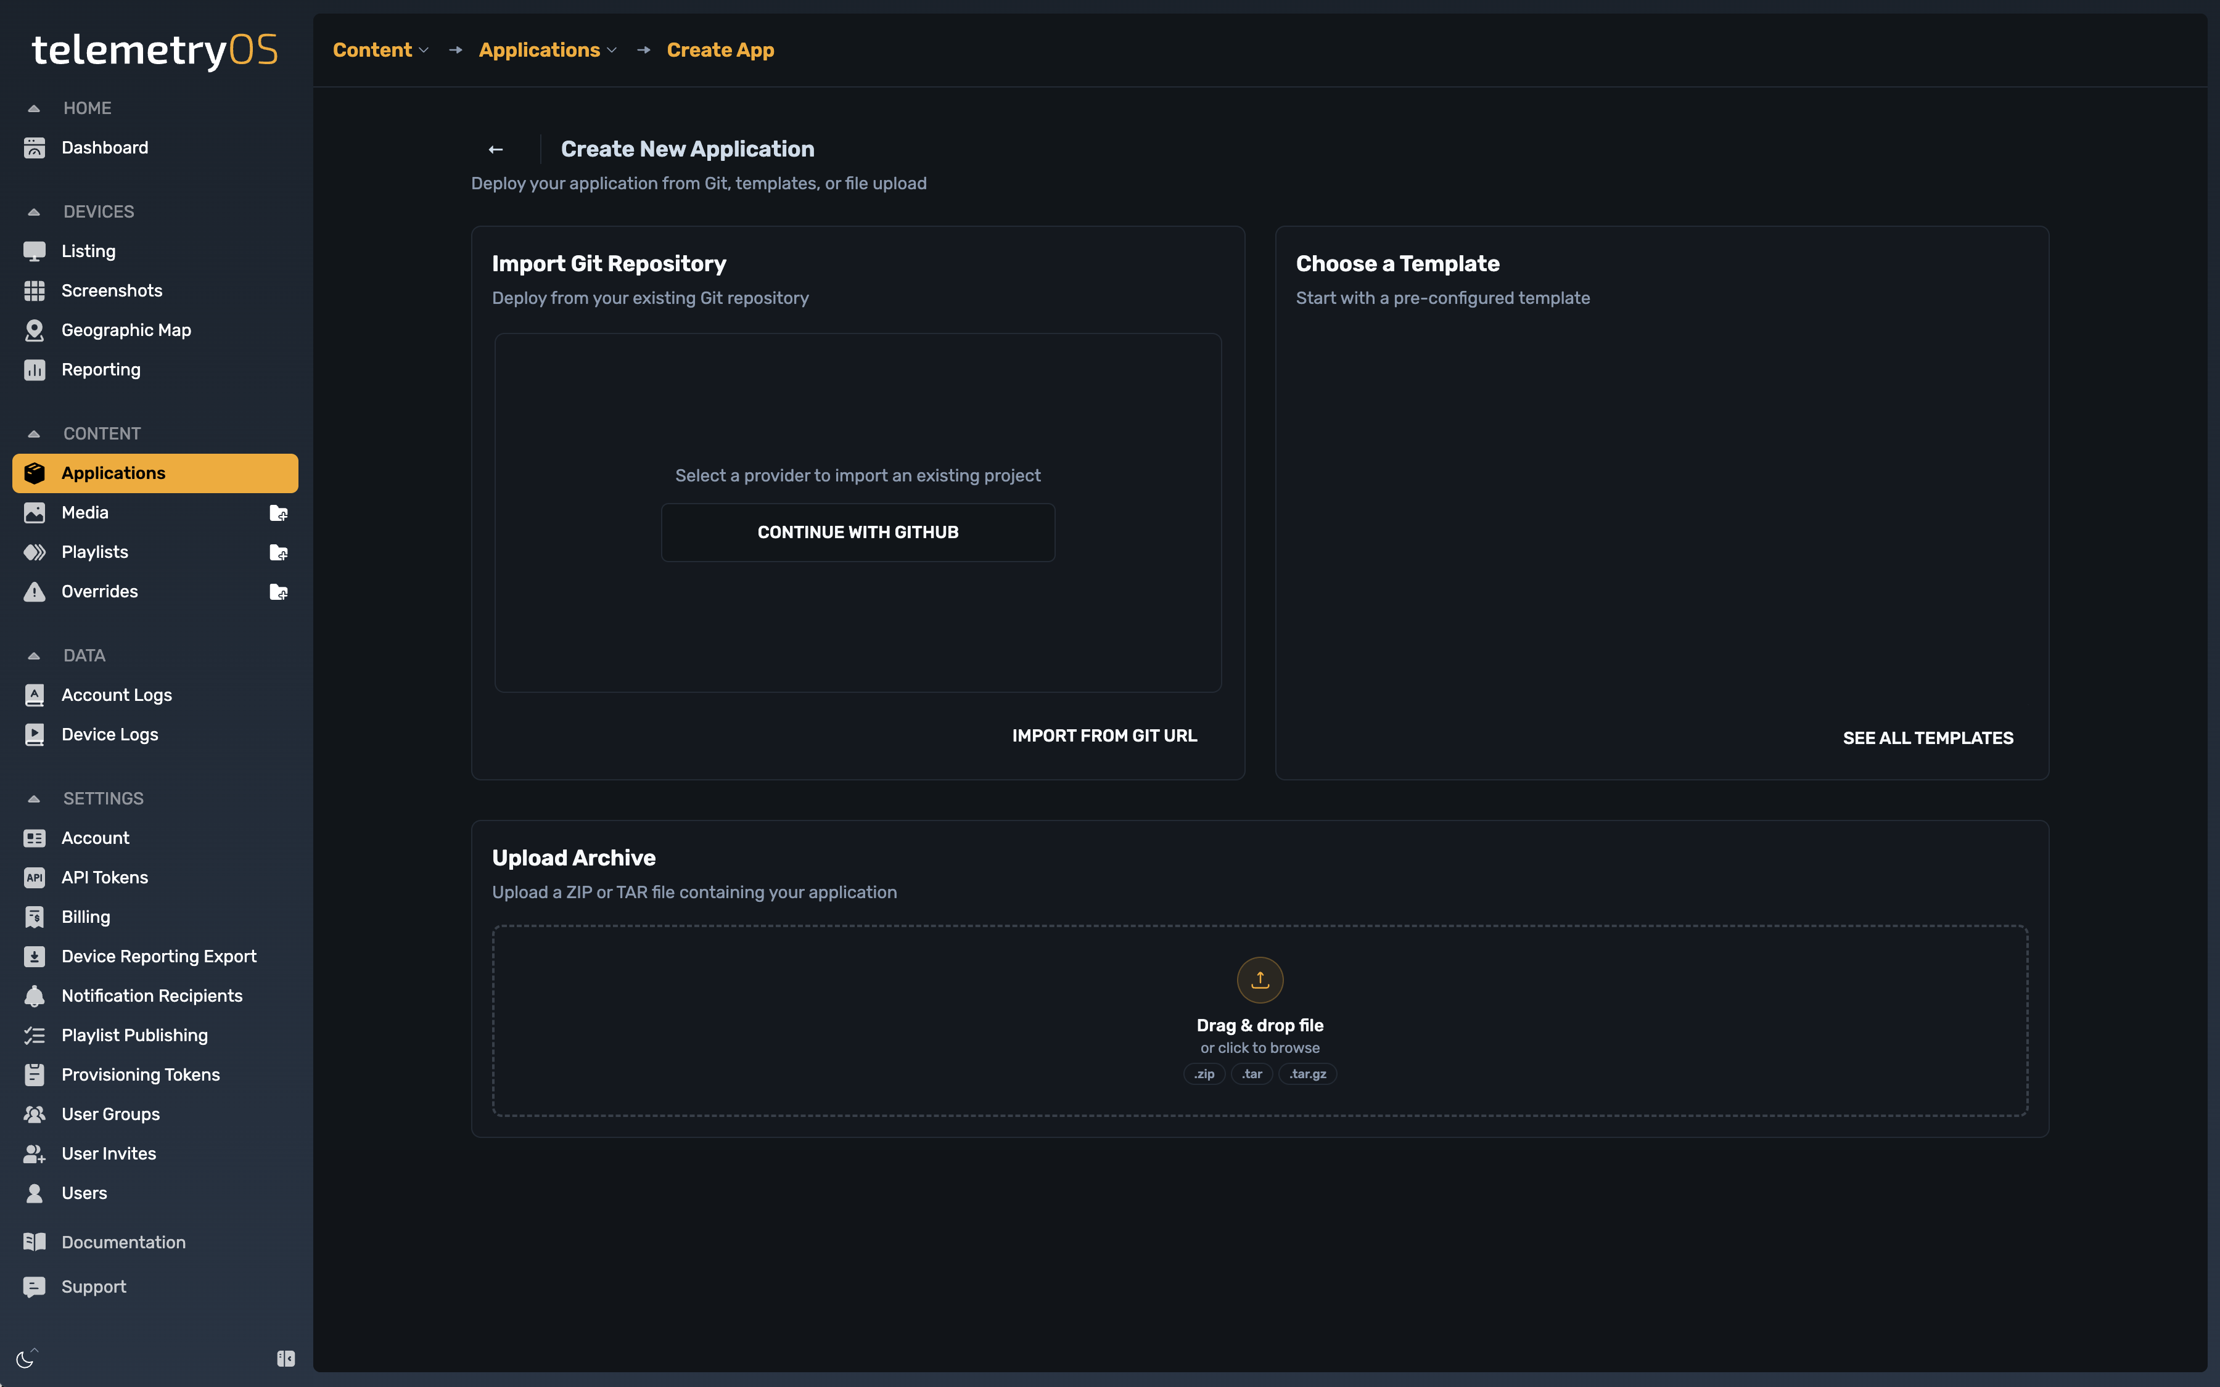The image size is (2220, 1387).
Task: Open SEE ALL TEMPLATES
Action: coord(1927,737)
